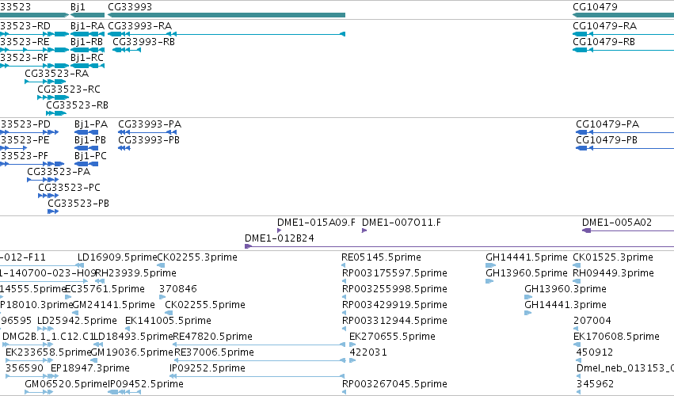
Task: Select the Bj1 gene bar
Action: click(x=88, y=15)
